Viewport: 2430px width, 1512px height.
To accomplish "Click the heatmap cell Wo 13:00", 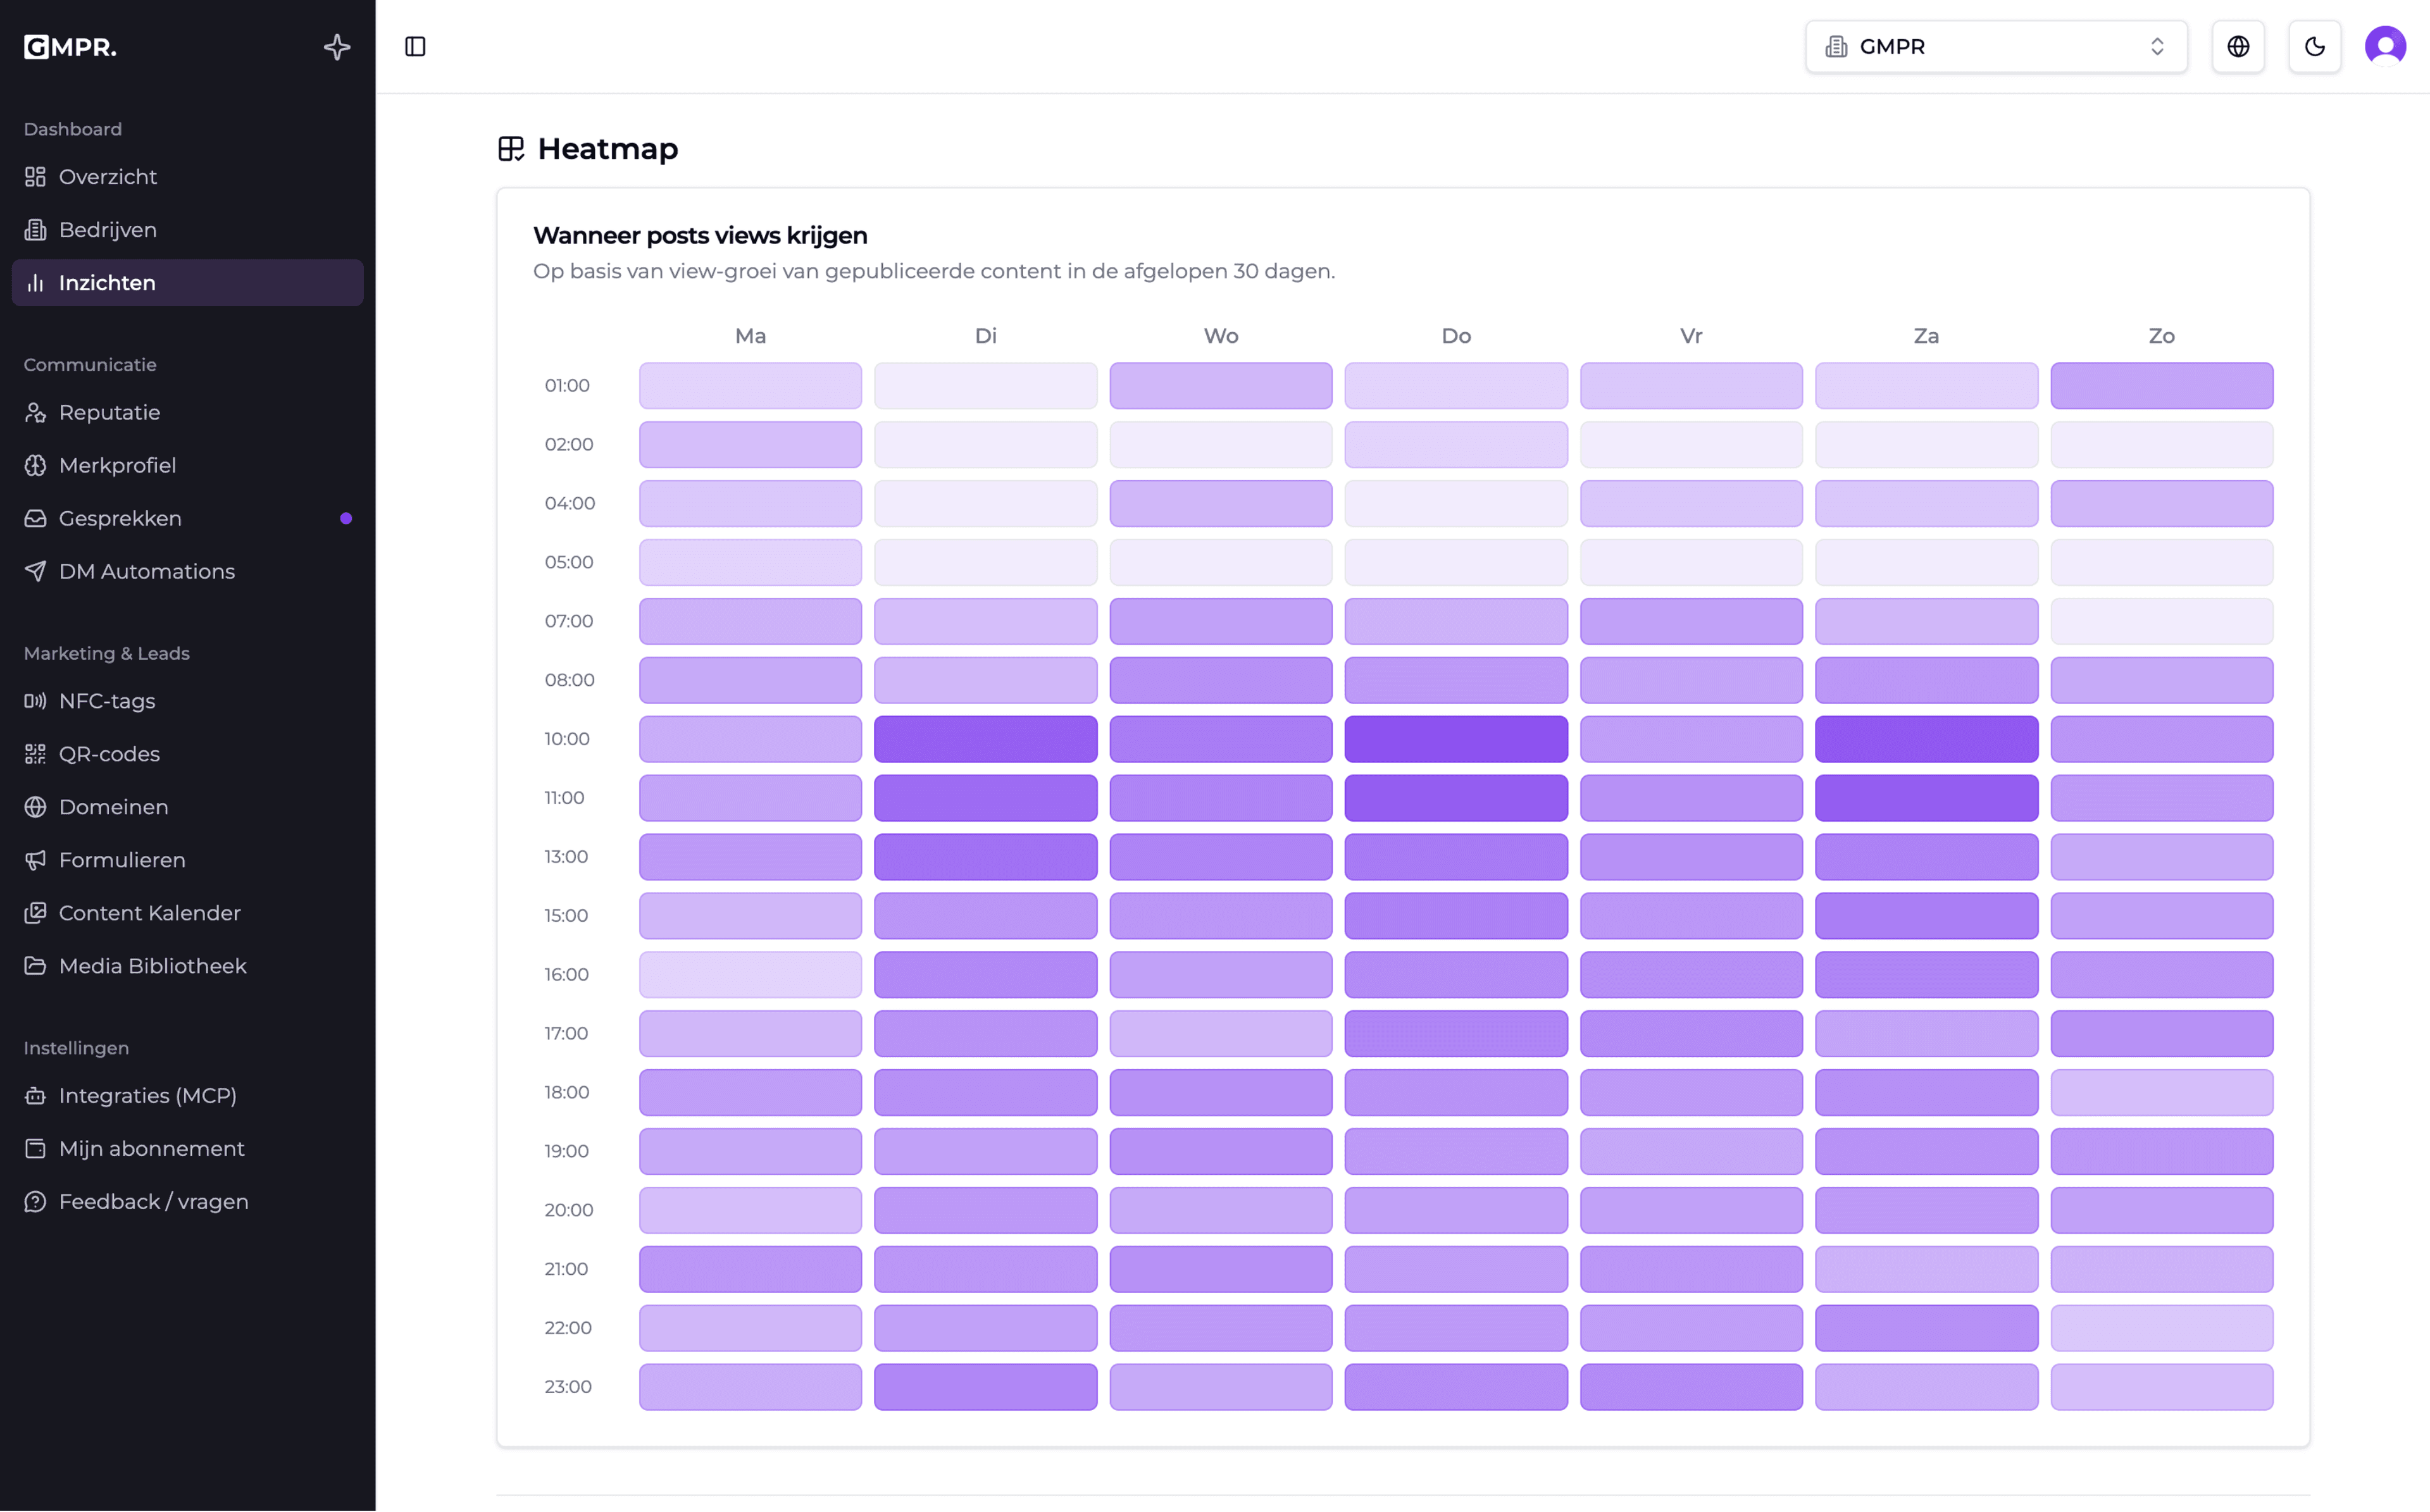I will coord(1221,857).
